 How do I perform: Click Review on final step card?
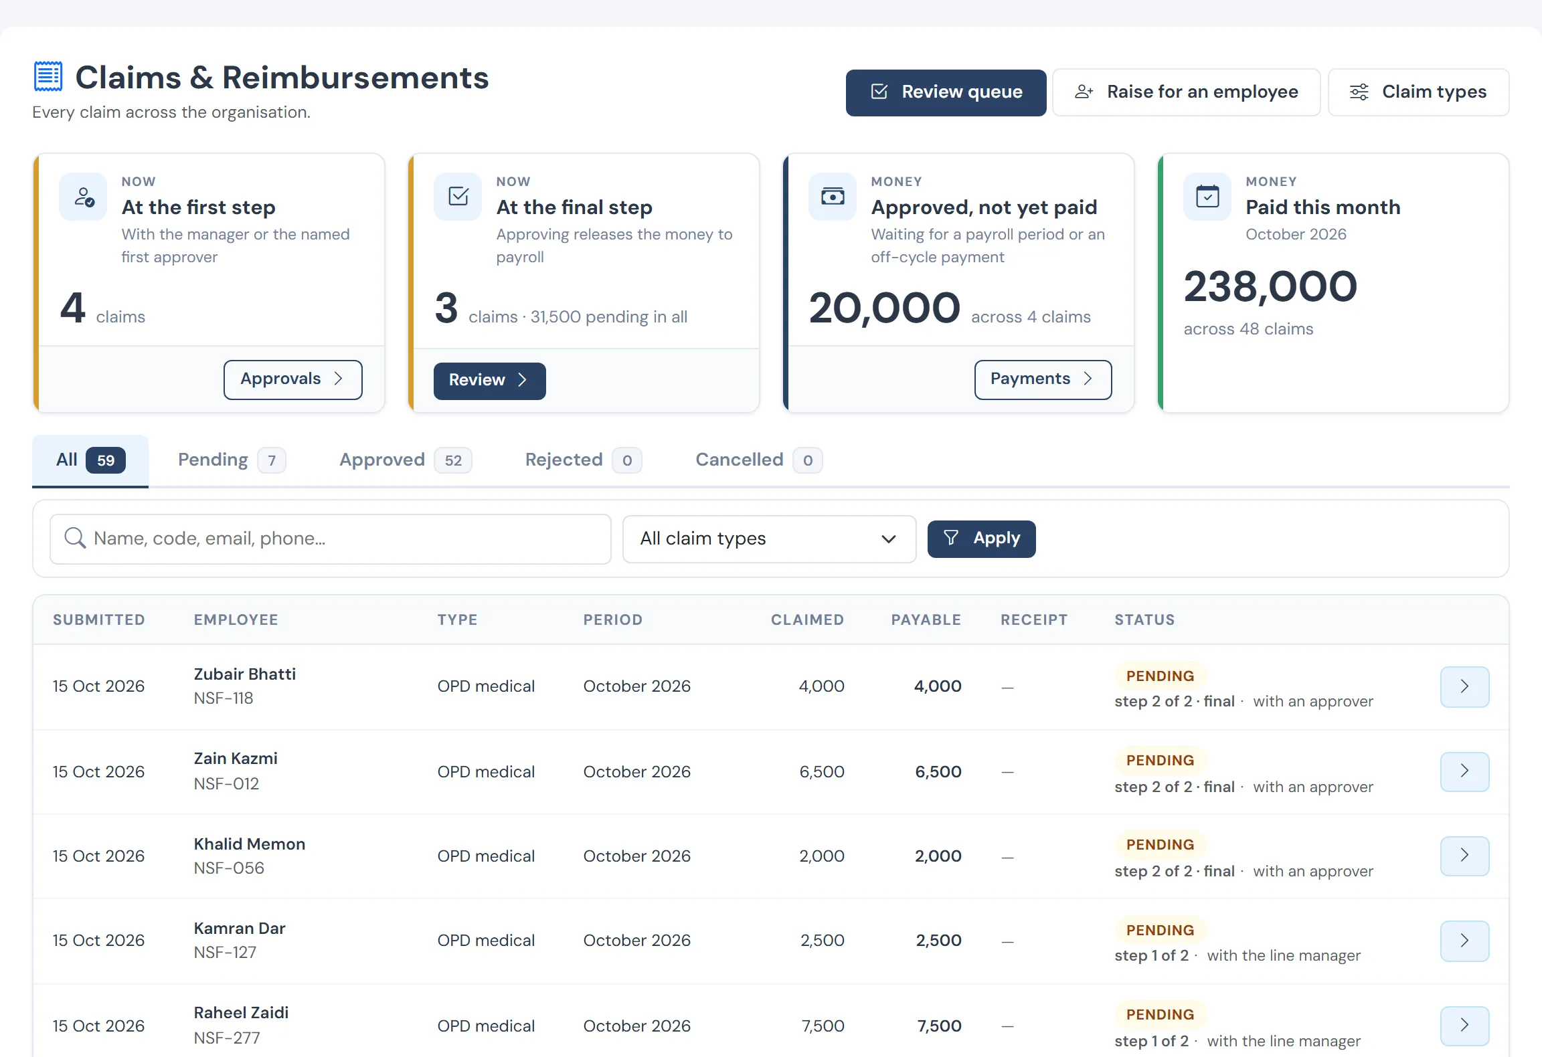pos(489,381)
